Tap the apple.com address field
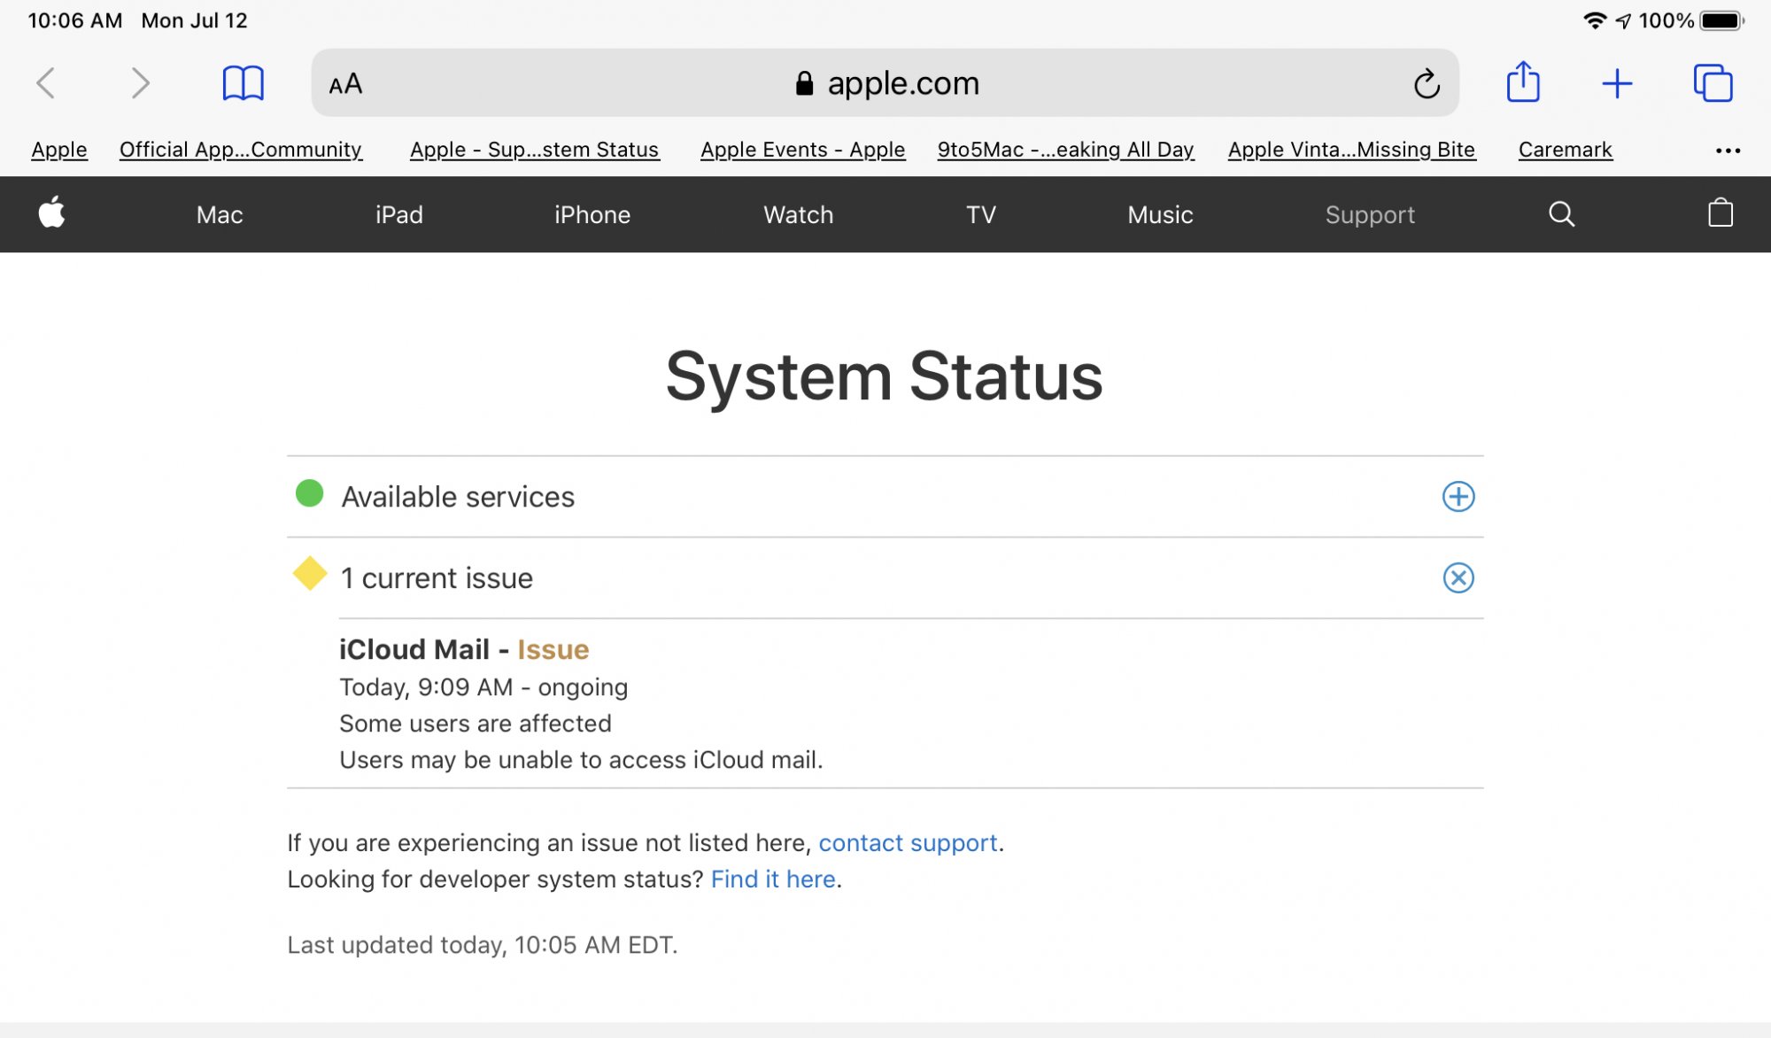 pyautogui.click(x=885, y=83)
